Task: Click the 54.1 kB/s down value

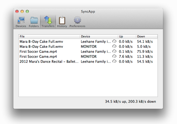Action: (145, 42)
